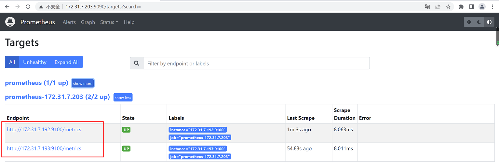Select the auto contrast theme icon
499x164 pixels.
(489, 22)
